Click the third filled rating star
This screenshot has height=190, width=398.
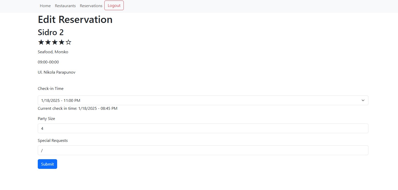55,42
